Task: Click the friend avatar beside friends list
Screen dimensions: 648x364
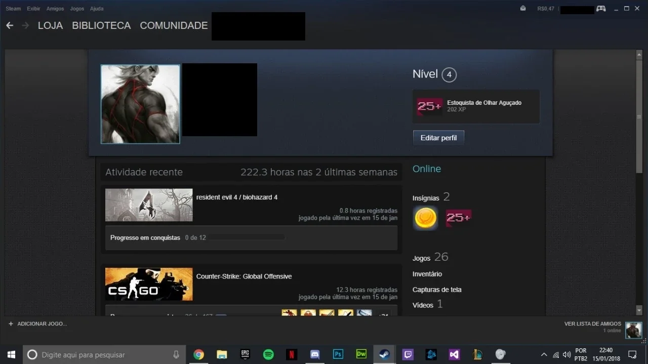Action: tap(633, 330)
